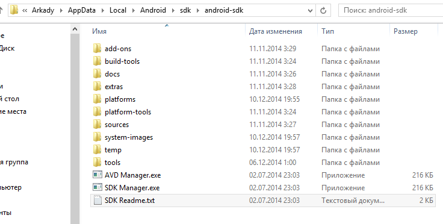This screenshot has height=224, width=443.
Task: Click the Поиск: android-sdk search field
Action: click(391, 10)
